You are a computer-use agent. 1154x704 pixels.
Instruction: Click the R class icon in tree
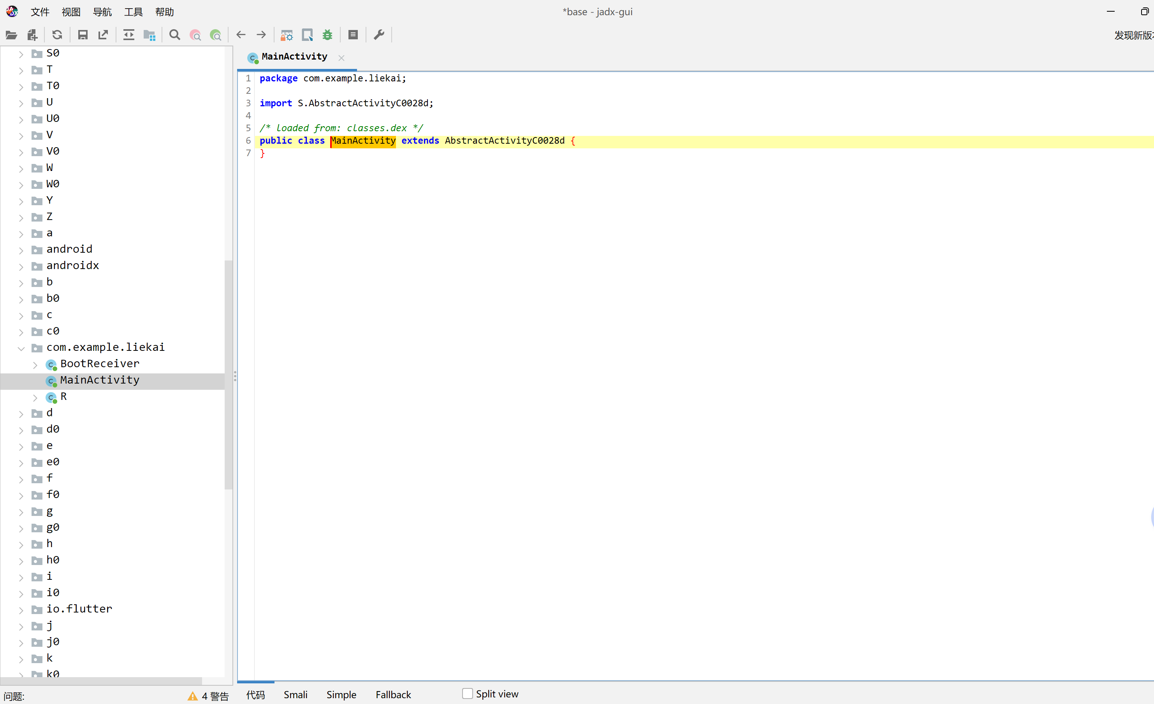click(51, 397)
